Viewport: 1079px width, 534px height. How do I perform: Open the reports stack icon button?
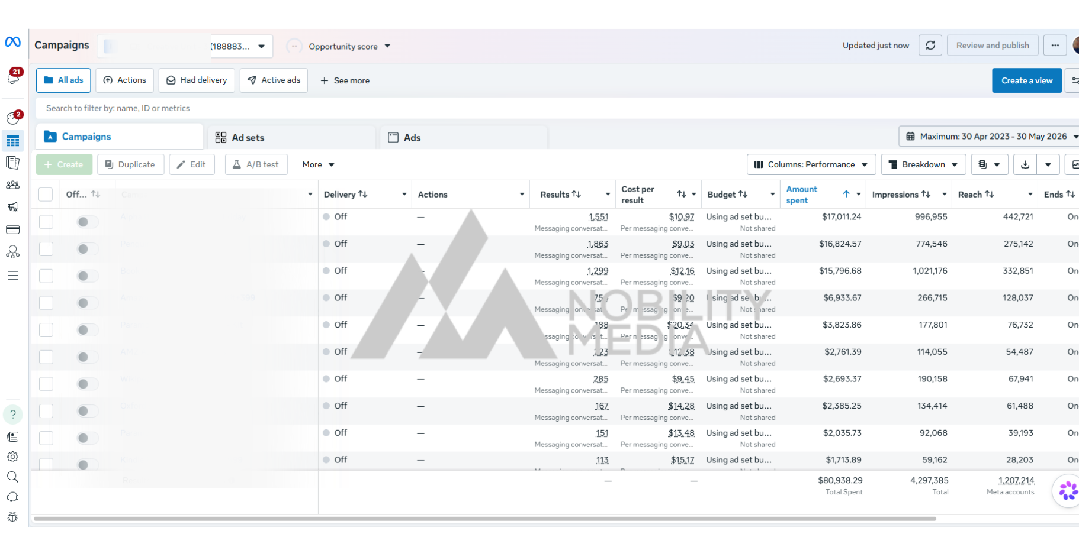click(989, 165)
